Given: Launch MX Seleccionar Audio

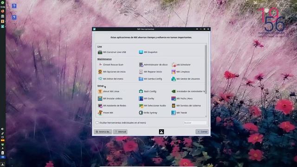Looking at the screenshot, I should [x=152, y=106].
